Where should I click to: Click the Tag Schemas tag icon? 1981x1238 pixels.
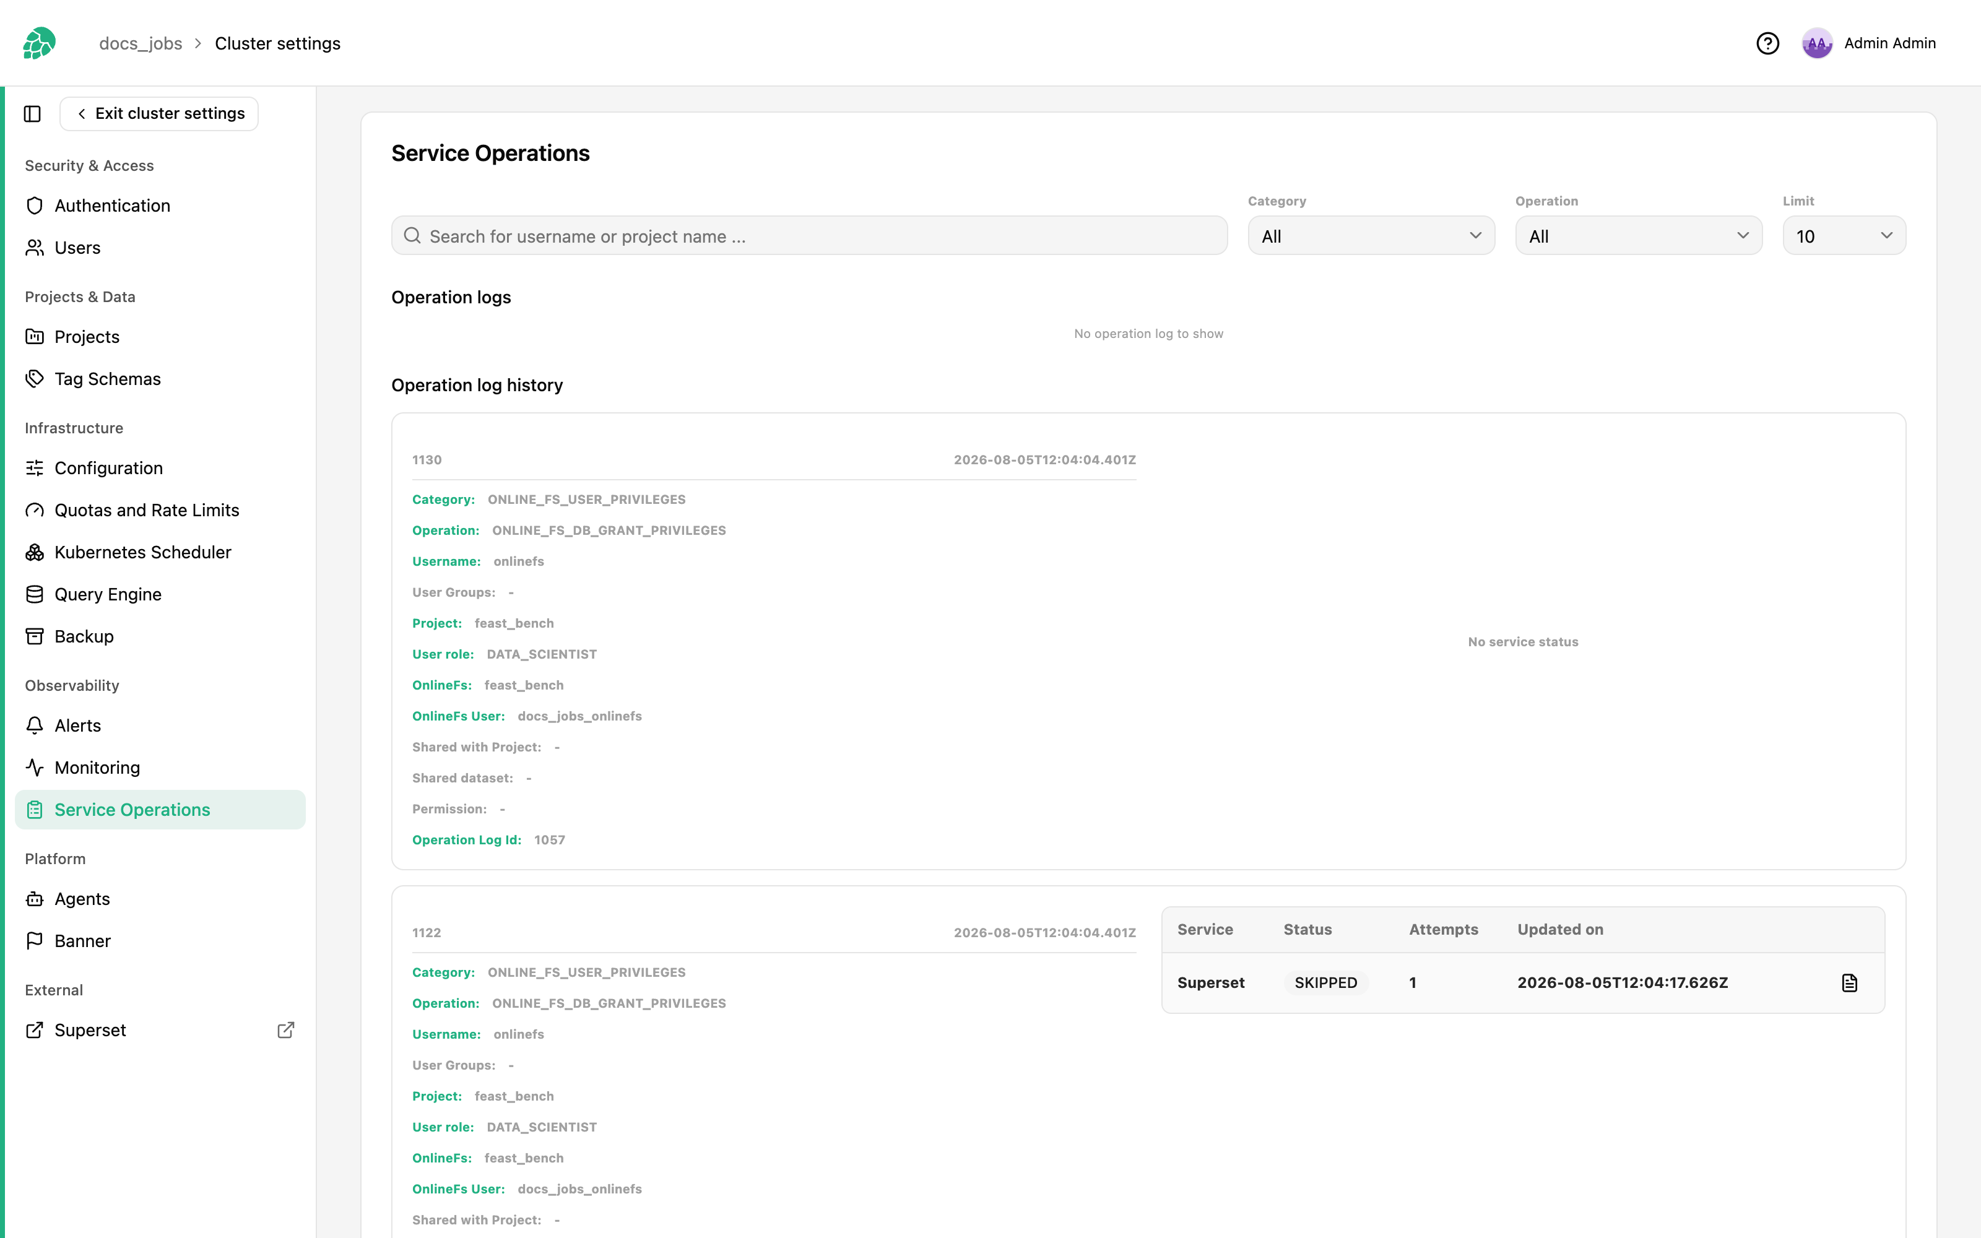(x=35, y=378)
